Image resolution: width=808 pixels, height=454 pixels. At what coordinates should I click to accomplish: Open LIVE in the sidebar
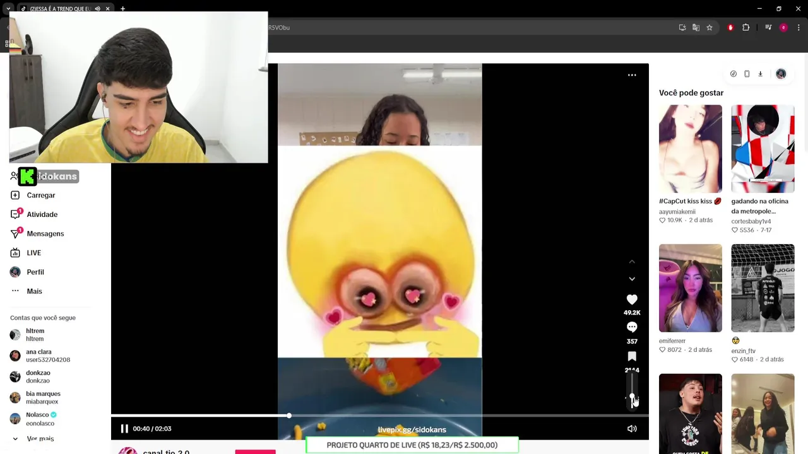[34, 253]
